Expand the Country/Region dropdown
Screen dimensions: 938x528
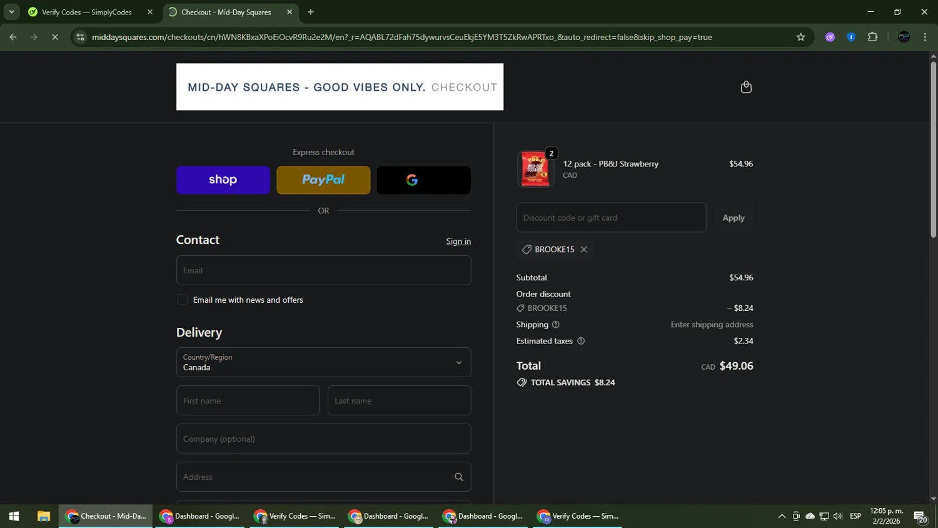pos(323,362)
